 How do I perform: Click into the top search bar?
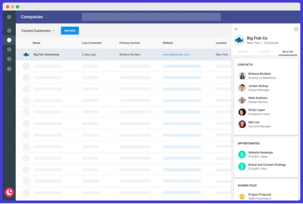[x=151, y=17]
